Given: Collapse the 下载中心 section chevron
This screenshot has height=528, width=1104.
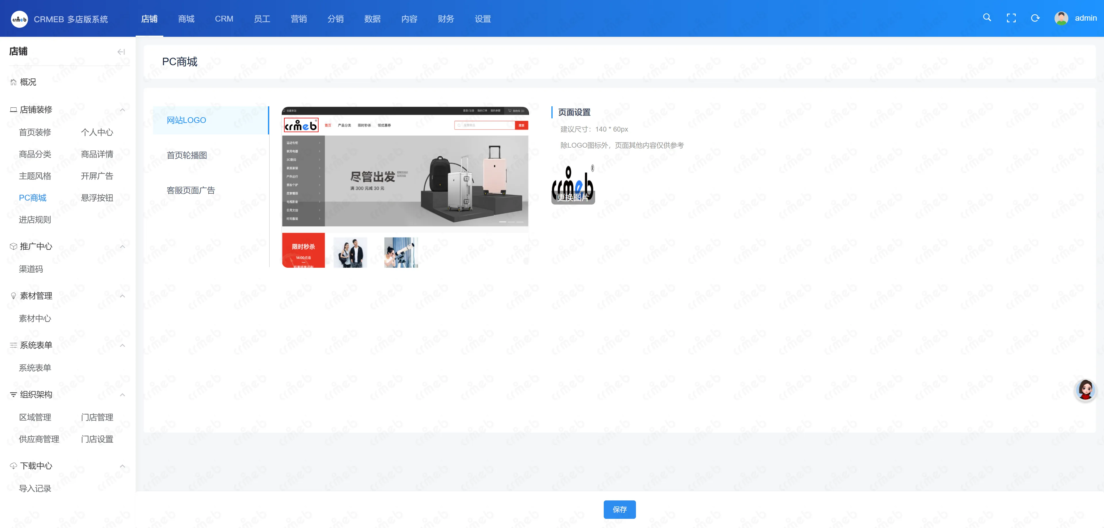Looking at the screenshot, I should coord(122,466).
